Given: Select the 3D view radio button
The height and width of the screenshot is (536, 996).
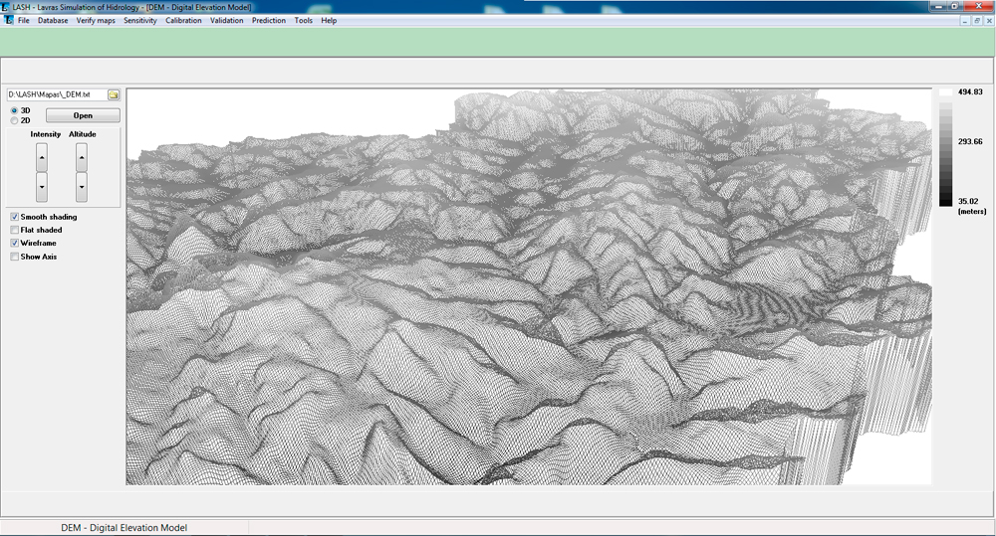Looking at the screenshot, I should [14, 110].
